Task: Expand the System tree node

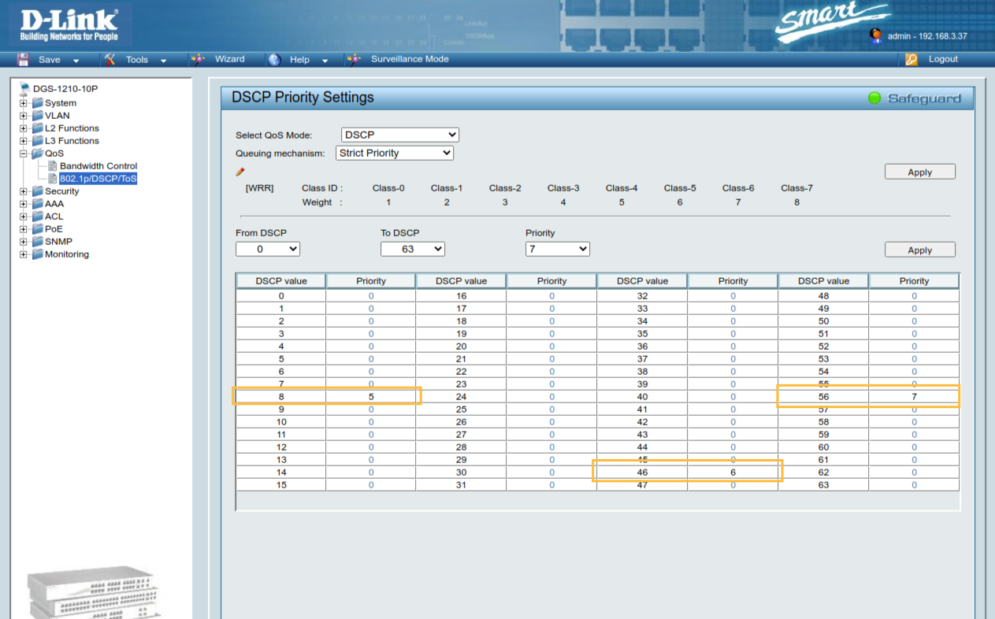Action: (23, 102)
